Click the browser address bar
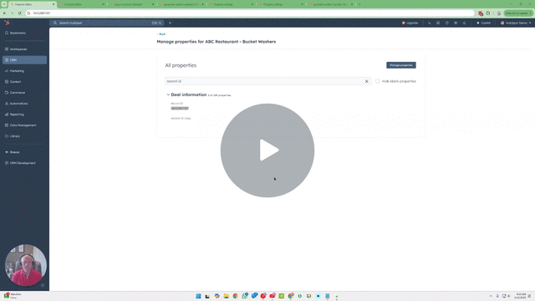Screen dimensions: 535x301 [251, 13]
